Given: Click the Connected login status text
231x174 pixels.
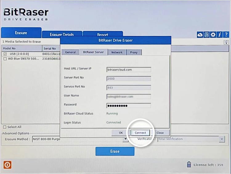Looking at the screenshot, I should coord(114,122).
